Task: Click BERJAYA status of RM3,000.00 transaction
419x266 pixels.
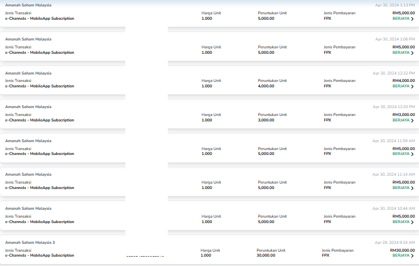Action: point(401,120)
